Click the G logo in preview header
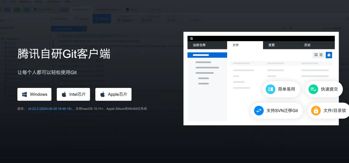349x163 pixels. point(192,38)
